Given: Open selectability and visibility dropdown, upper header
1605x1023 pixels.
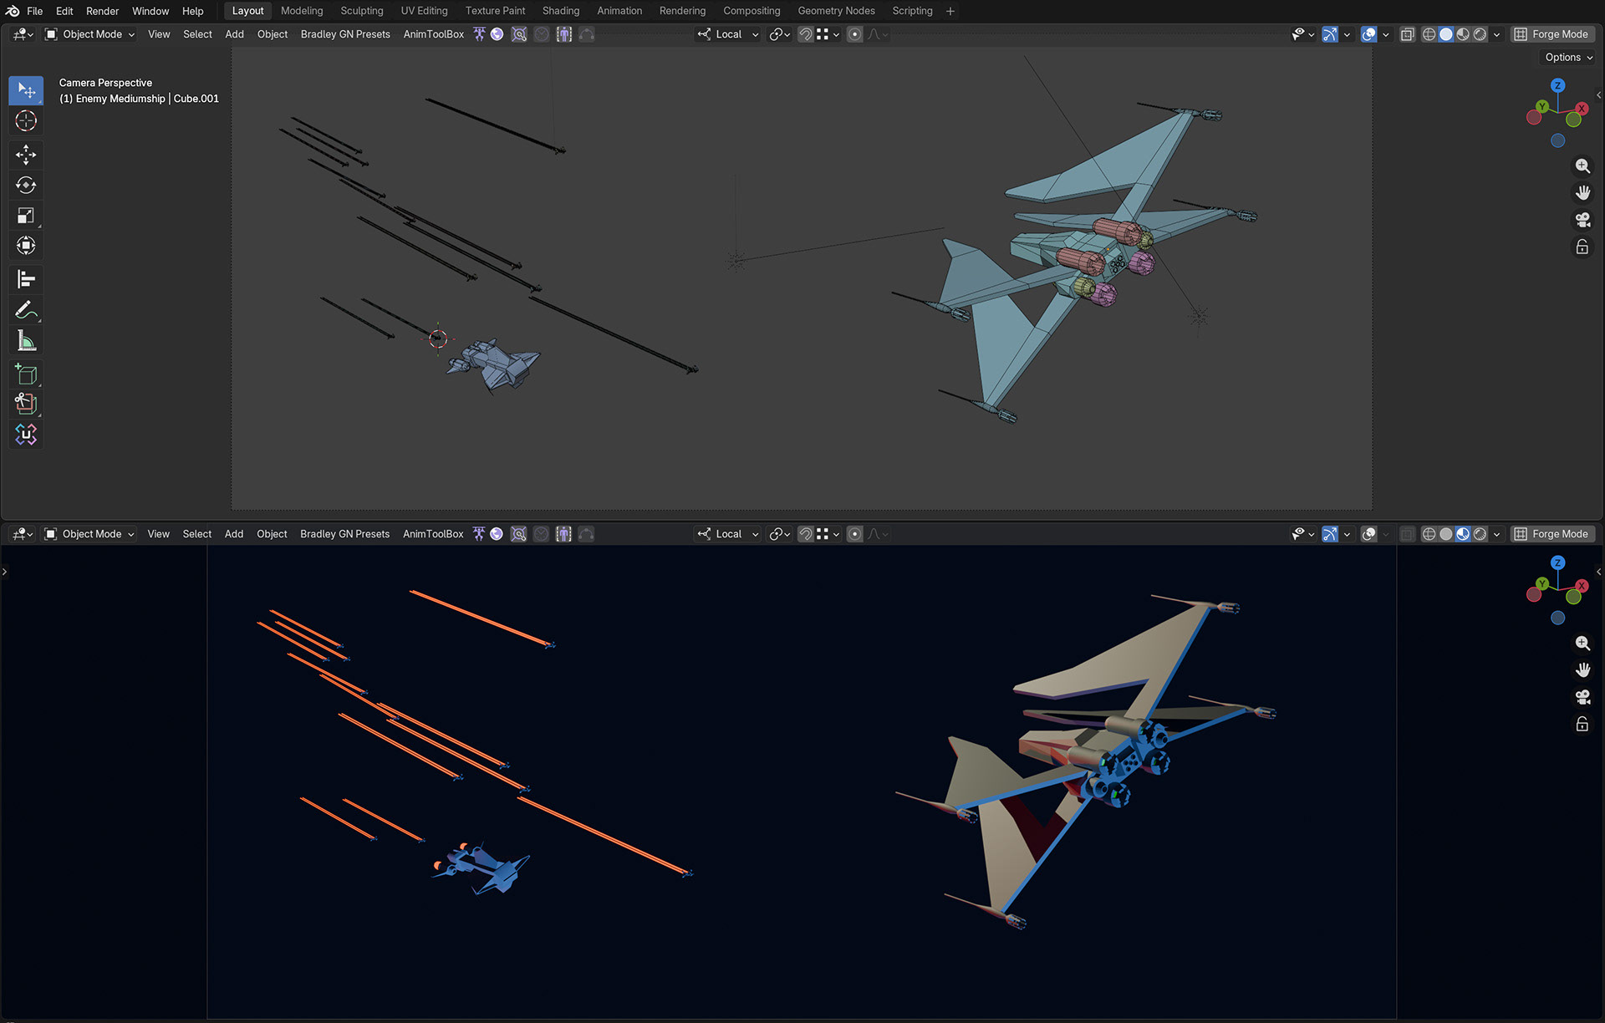Looking at the screenshot, I should tap(1302, 34).
